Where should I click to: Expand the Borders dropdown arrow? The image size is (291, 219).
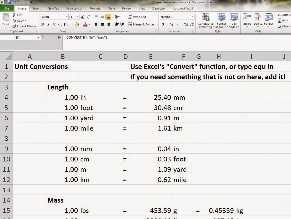(70, 24)
